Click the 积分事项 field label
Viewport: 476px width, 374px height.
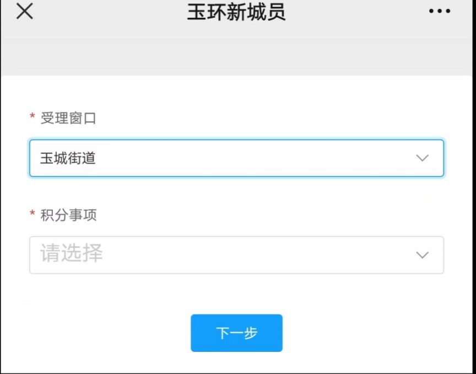pos(69,215)
